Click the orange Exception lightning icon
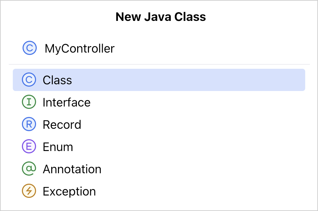The width and height of the screenshot is (318, 211). tap(29, 191)
